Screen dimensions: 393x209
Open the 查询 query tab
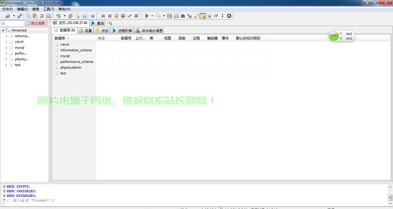pyautogui.click(x=98, y=23)
